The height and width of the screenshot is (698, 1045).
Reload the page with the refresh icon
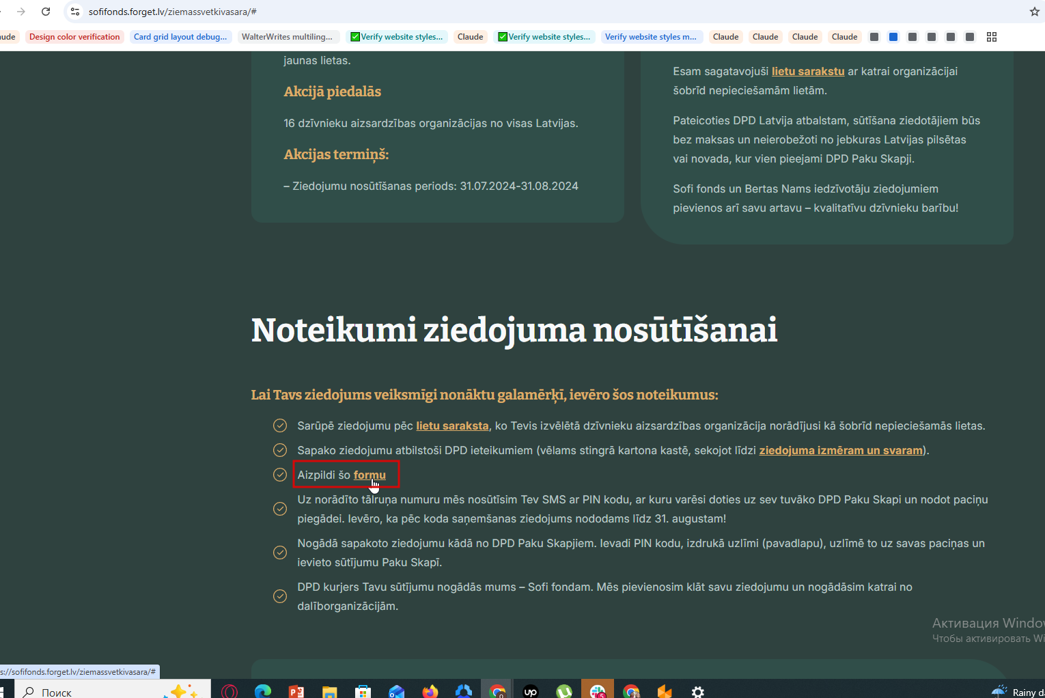coord(46,12)
